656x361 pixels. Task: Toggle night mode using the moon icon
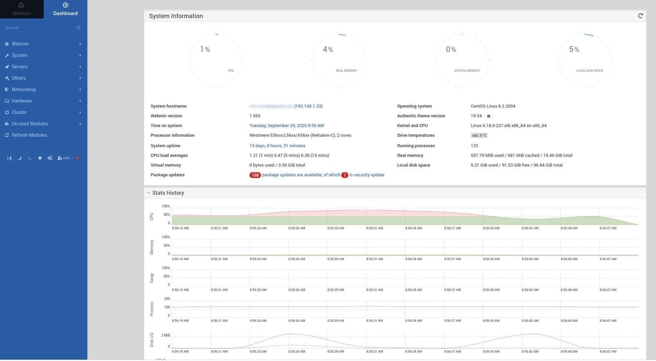(20, 158)
